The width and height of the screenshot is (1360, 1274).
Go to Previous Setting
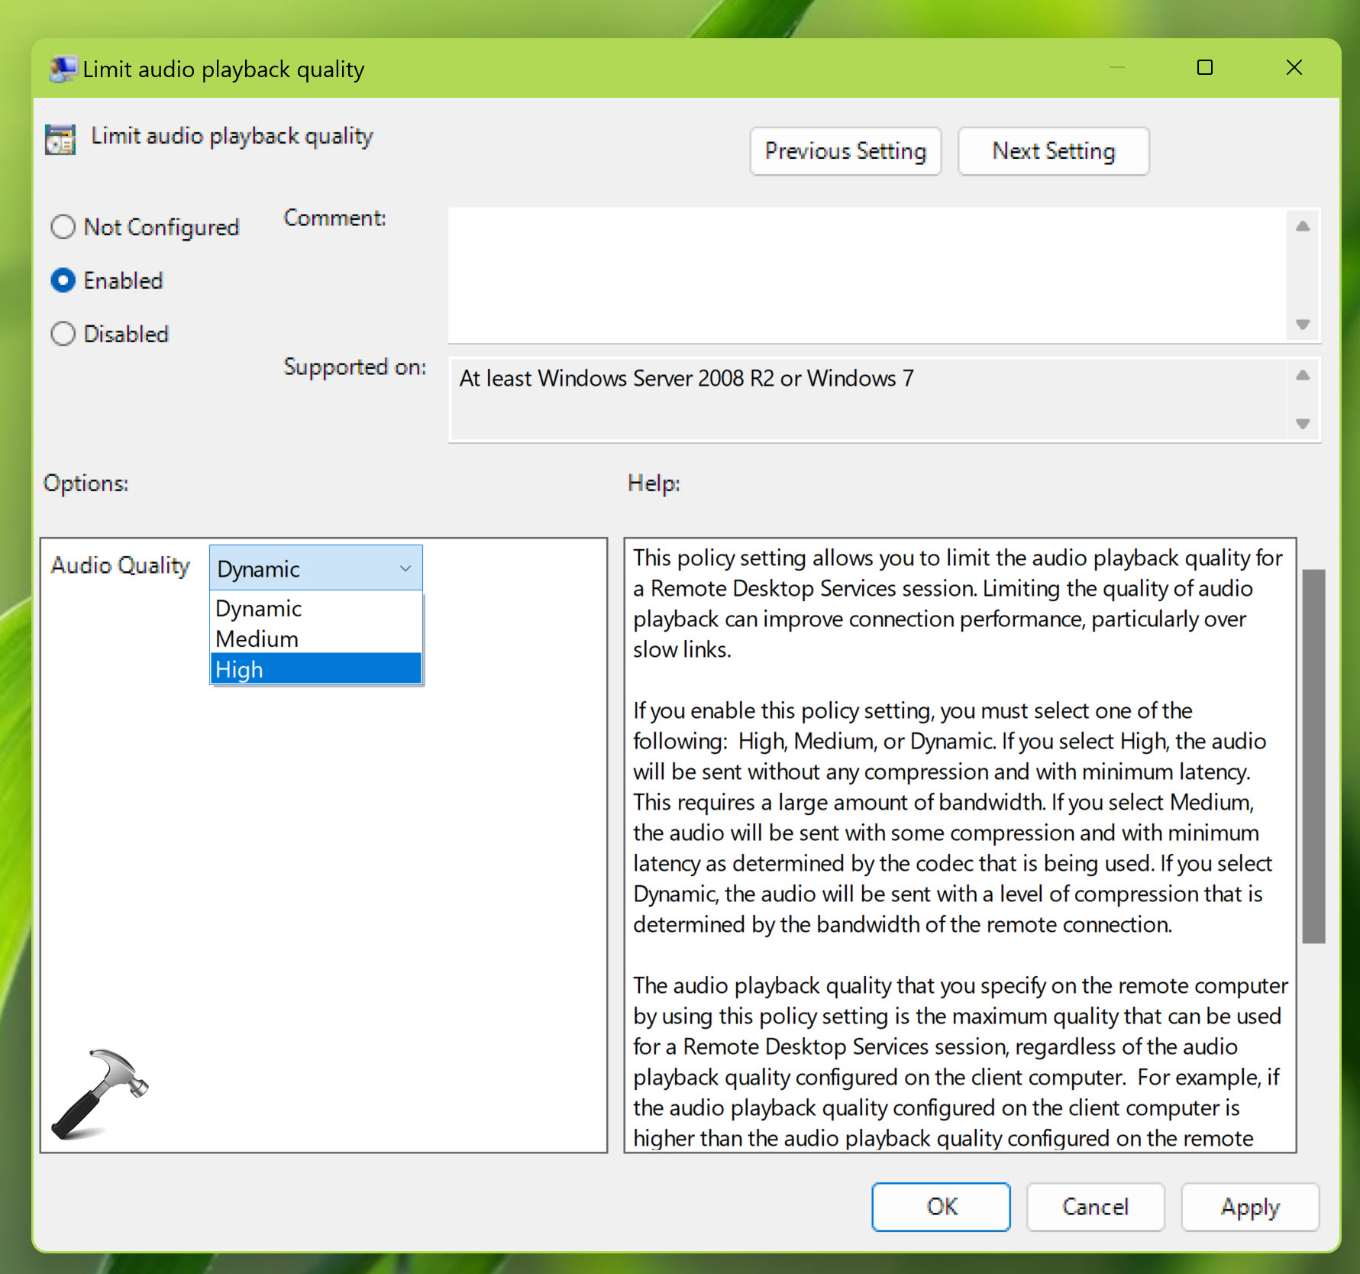[x=845, y=151]
